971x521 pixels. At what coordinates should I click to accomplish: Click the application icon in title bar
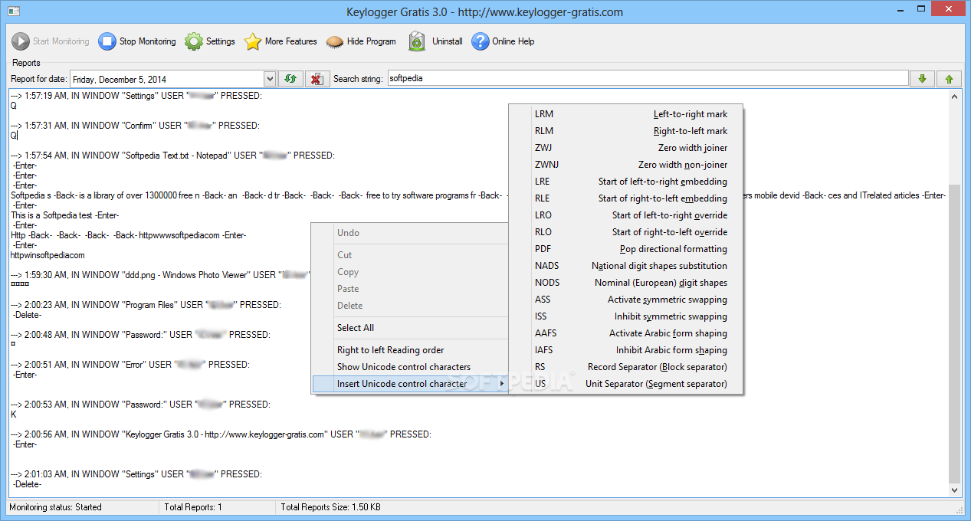(x=13, y=11)
